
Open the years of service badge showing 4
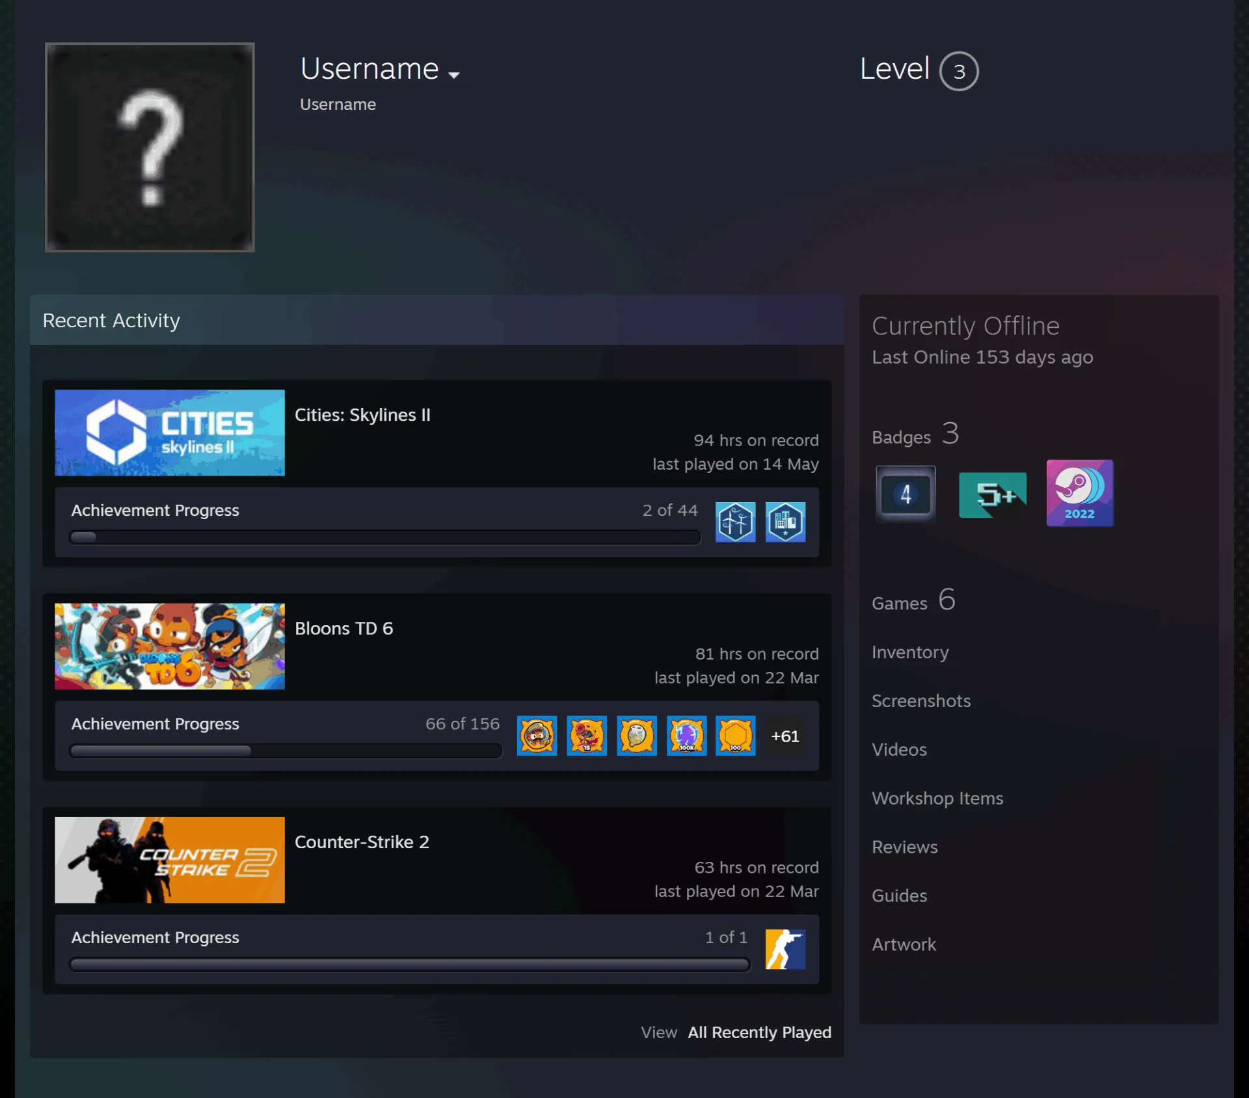point(906,494)
